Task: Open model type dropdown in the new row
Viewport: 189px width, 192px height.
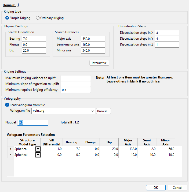Action: point(38,155)
